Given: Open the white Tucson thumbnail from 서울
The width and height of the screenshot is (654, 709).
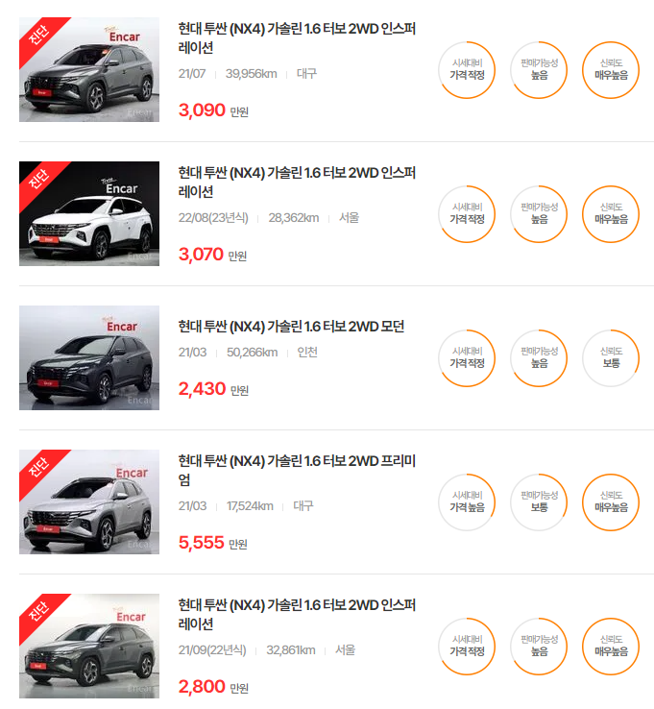Looking at the screenshot, I should pyautogui.click(x=89, y=213).
